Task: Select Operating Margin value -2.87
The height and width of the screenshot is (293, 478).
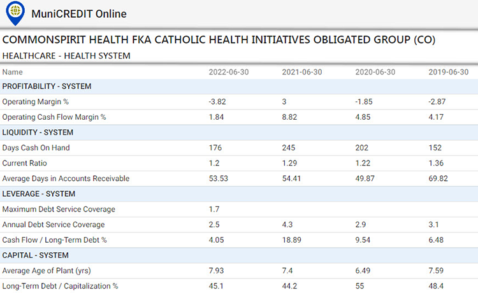Action: pyautogui.click(x=437, y=102)
